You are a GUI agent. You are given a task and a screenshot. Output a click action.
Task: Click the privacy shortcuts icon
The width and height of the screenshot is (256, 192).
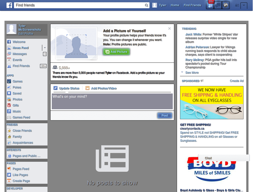point(237,5)
